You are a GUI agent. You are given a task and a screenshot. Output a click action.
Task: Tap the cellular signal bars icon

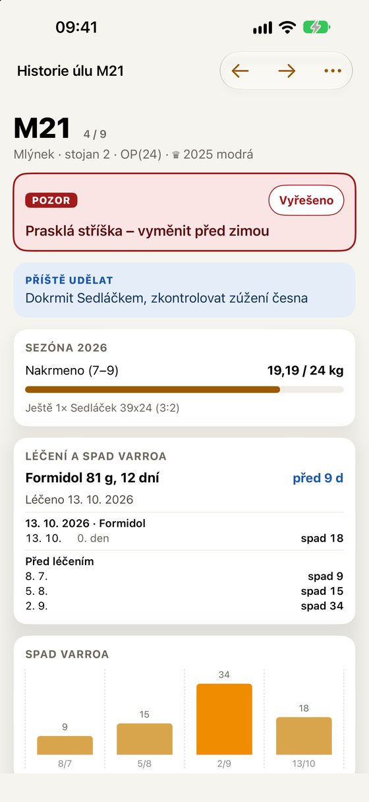coord(262,28)
